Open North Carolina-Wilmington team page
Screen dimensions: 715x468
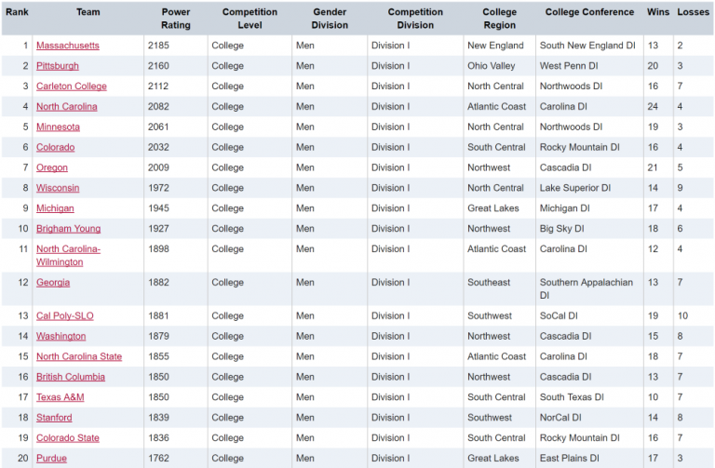[68, 249]
